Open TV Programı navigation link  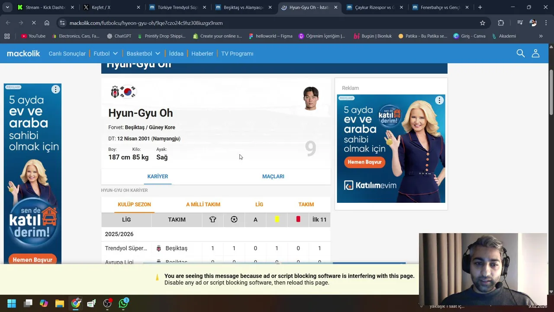click(x=237, y=53)
